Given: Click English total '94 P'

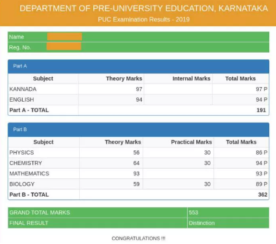Looking at the screenshot, I should [261, 99].
